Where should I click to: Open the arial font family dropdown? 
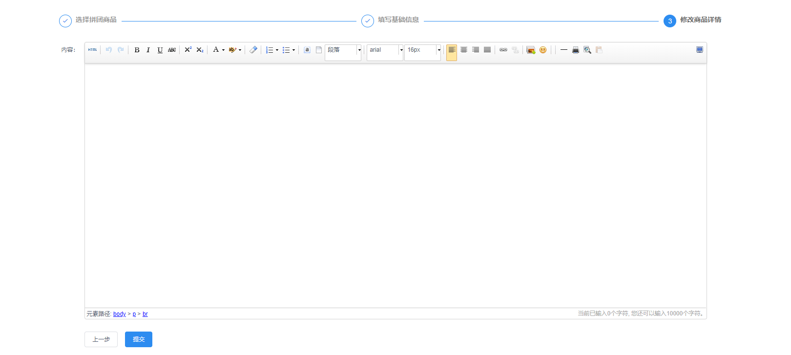point(385,53)
